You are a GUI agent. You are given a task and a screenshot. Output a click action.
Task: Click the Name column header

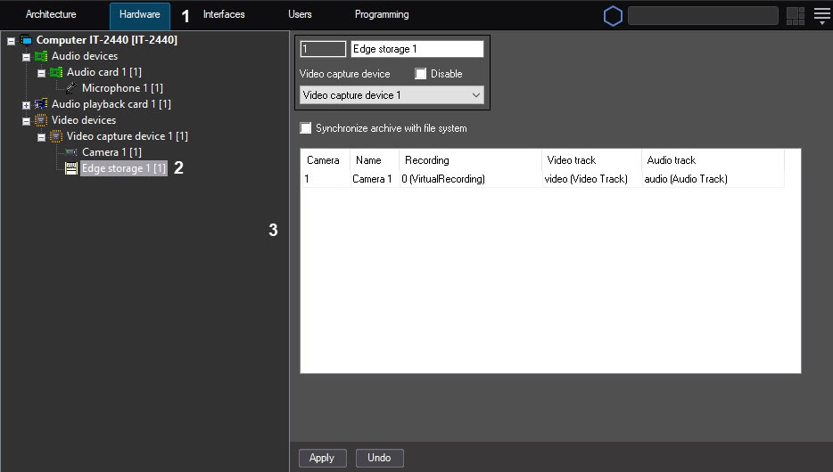pos(375,160)
